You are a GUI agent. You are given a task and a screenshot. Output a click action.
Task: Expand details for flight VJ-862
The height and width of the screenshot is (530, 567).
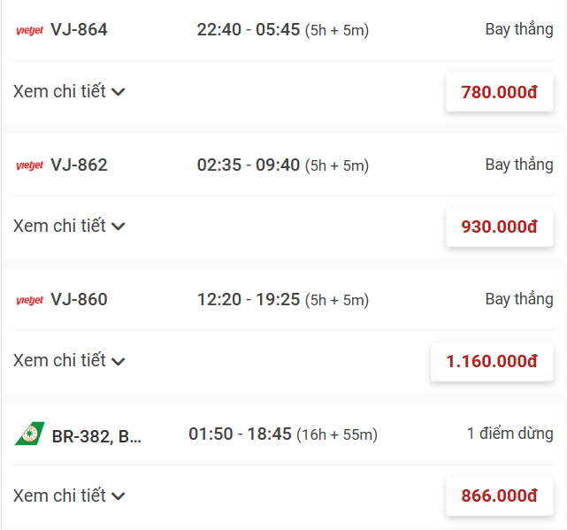(69, 227)
